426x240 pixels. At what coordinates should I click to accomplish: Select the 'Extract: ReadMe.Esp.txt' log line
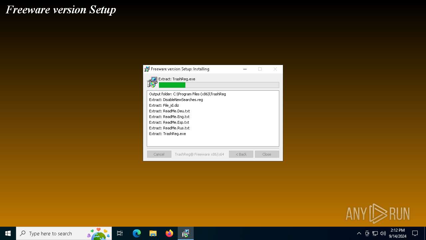(x=169, y=122)
